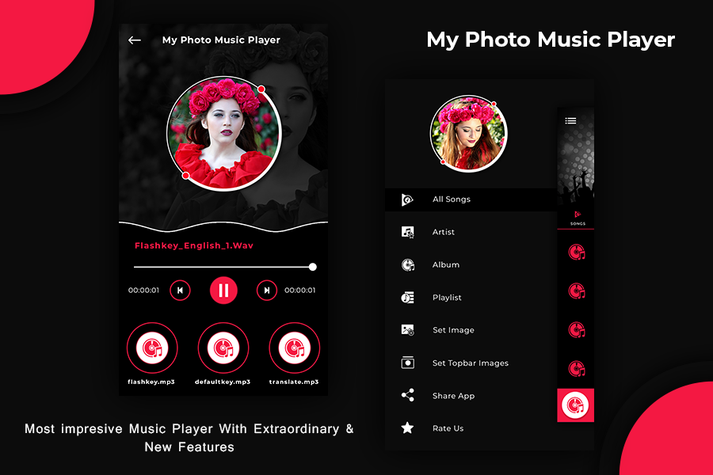
Task: Click the Share App share icon
Action: (x=407, y=395)
